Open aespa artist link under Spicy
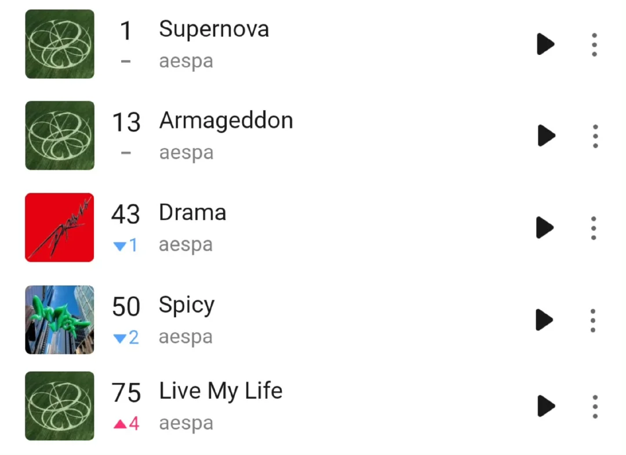 (185, 336)
